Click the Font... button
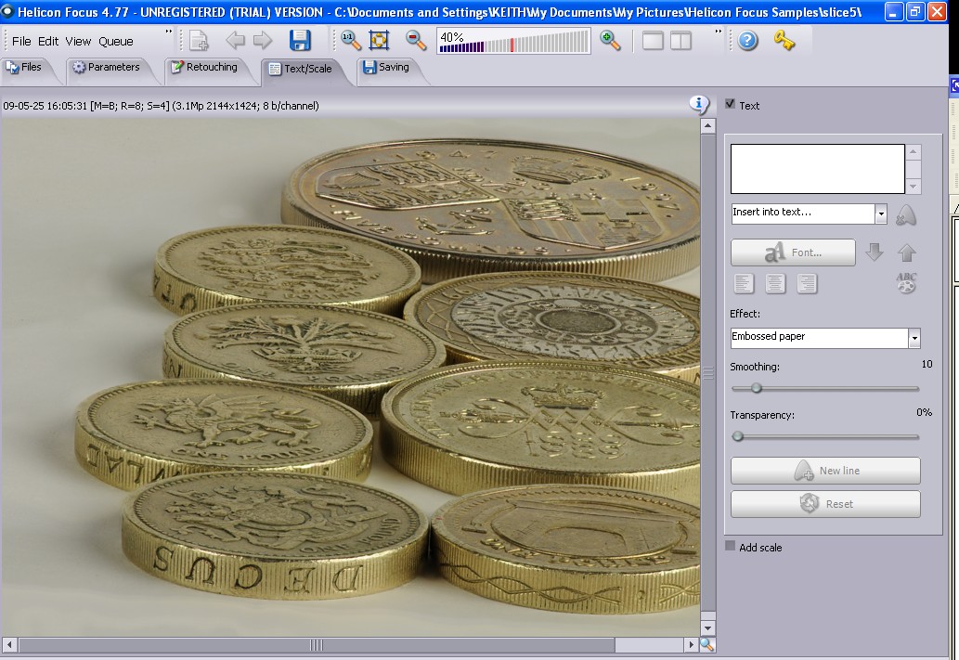Viewport: 959px width, 660px height. click(x=793, y=252)
